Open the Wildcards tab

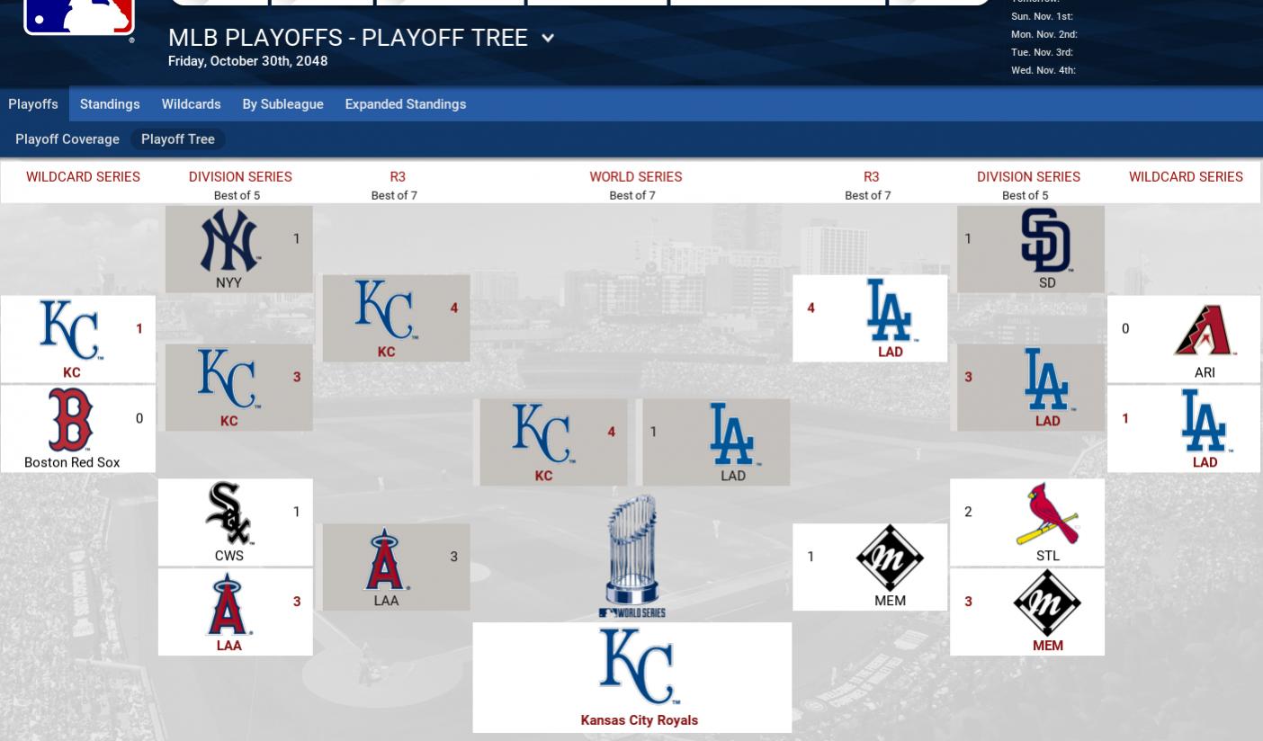(x=191, y=104)
